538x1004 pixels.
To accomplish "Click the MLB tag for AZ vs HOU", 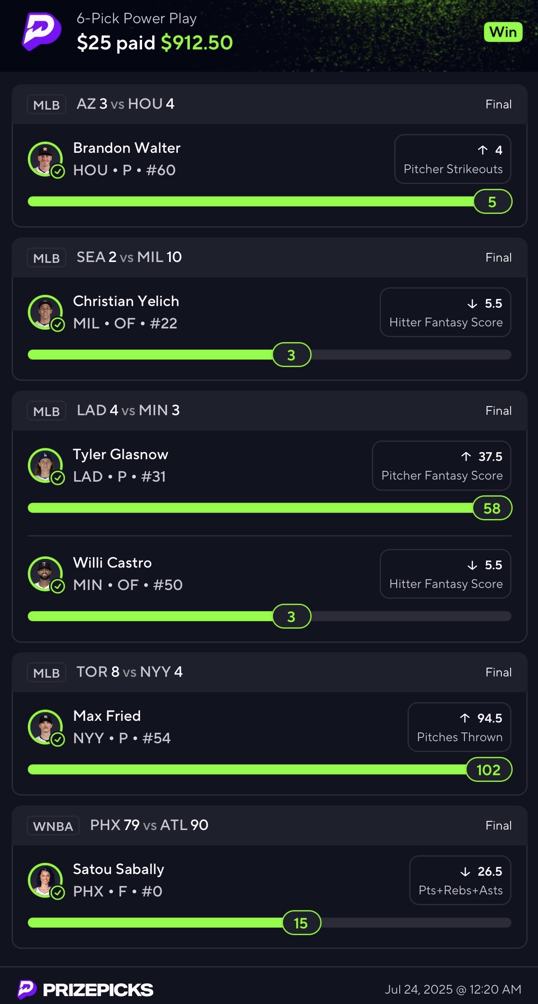I will tap(46, 104).
